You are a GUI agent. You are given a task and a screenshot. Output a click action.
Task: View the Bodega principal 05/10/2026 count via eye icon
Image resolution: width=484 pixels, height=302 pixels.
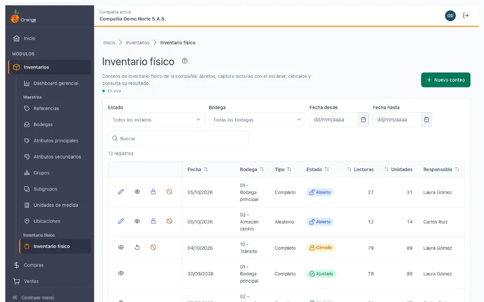[x=137, y=192]
